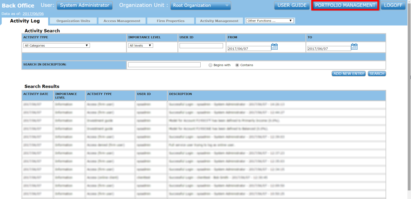Expand the 'Other Functions' dropdown
The height and width of the screenshot is (199, 411).
[270, 20]
